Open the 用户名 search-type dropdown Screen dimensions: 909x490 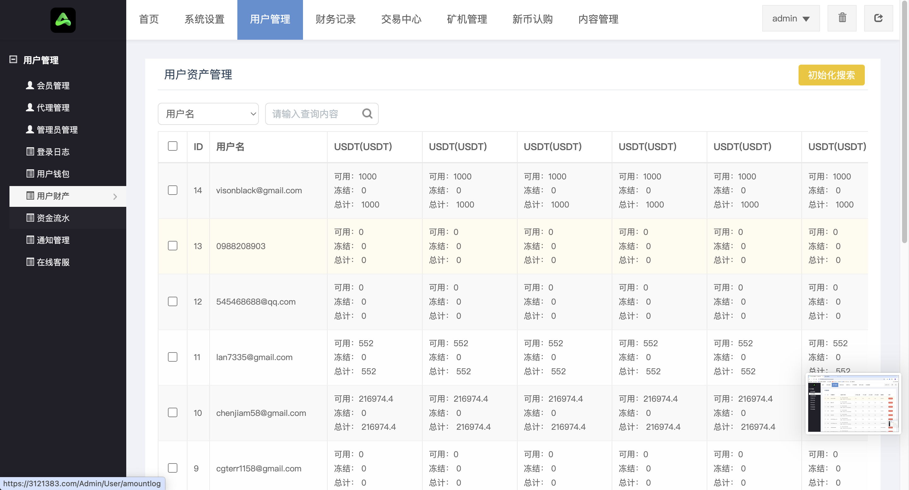coord(208,114)
